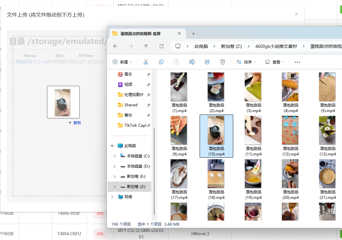This screenshot has width=342, height=240.
Task: Open the more options ellipsis menu
Action: pos(298,62)
